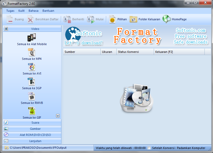Open the Bahasa menu
This screenshot has height=153, width=213.
(33, 11)
